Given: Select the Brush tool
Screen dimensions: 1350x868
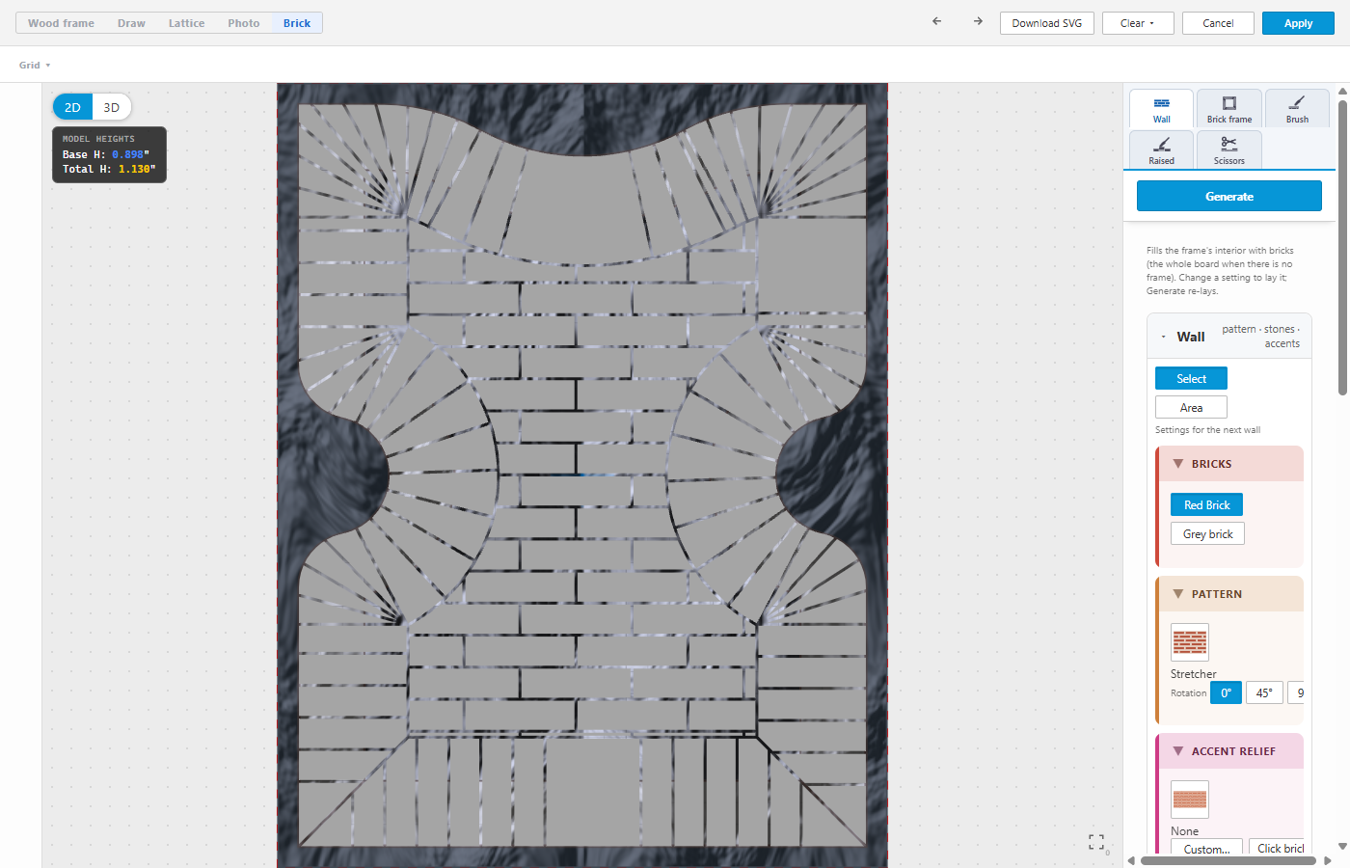Looking at the screenshot, I should click(x=1297, y=109).
